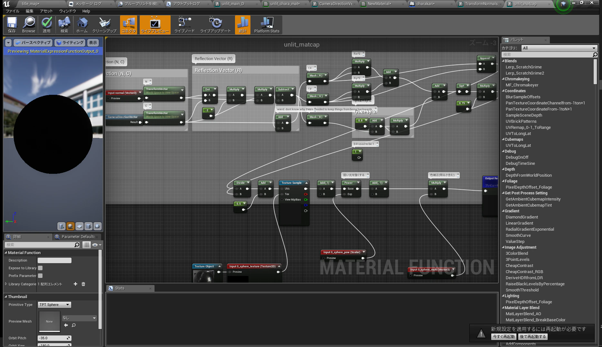Open the ファイル (File) menu
This screenshot has width=602, height=347.
pos(13,11)
